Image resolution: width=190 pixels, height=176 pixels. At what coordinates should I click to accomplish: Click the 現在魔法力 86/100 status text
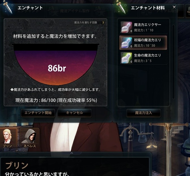[56, 100]
